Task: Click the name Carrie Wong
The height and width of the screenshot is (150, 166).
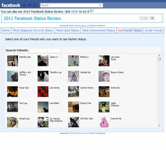Action: pos(87,88)
